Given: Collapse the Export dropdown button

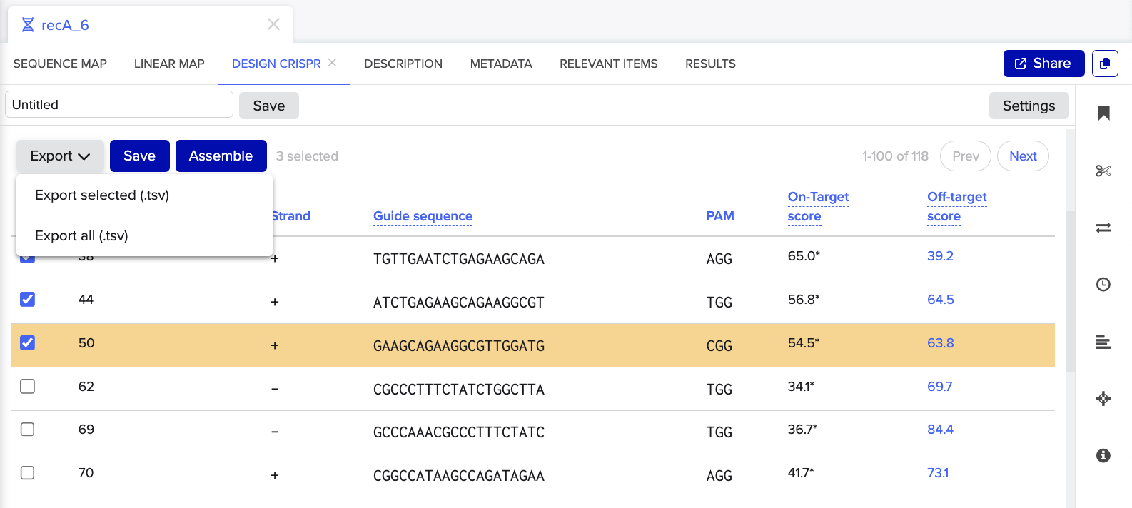Looking at the screenshot, I should pyautogui.click(x=60, y=156).
